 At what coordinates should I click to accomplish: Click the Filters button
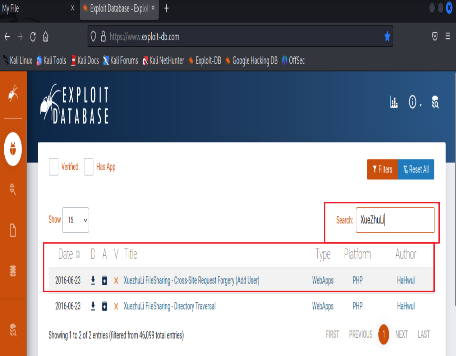pos(382,169)
